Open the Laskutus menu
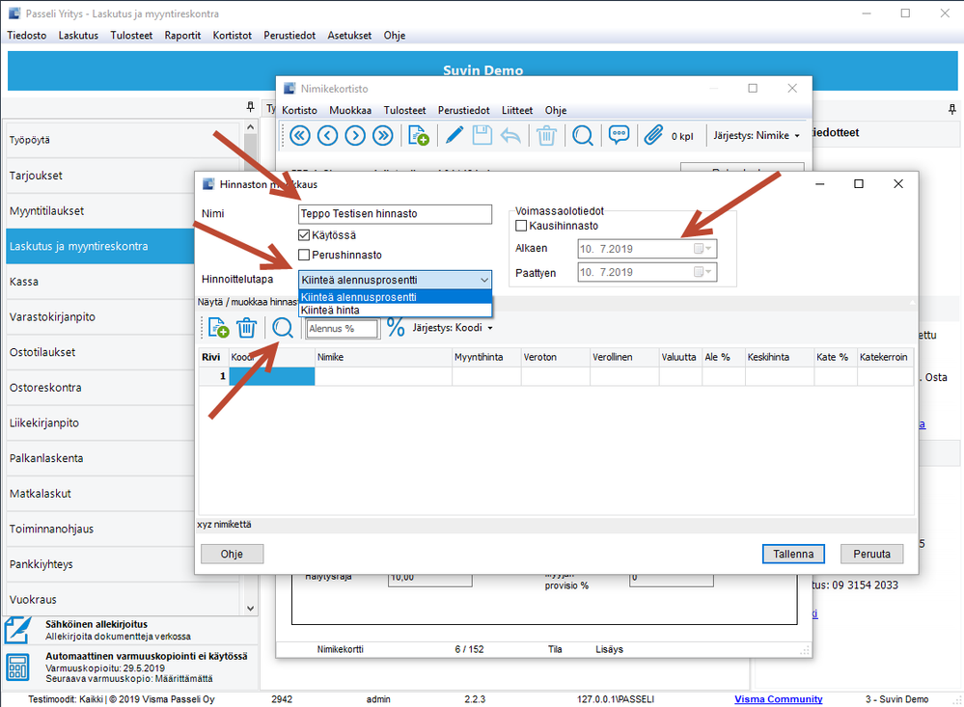This screenshot has height=707, width=964. pyautogui.click(x=78, y=36)
